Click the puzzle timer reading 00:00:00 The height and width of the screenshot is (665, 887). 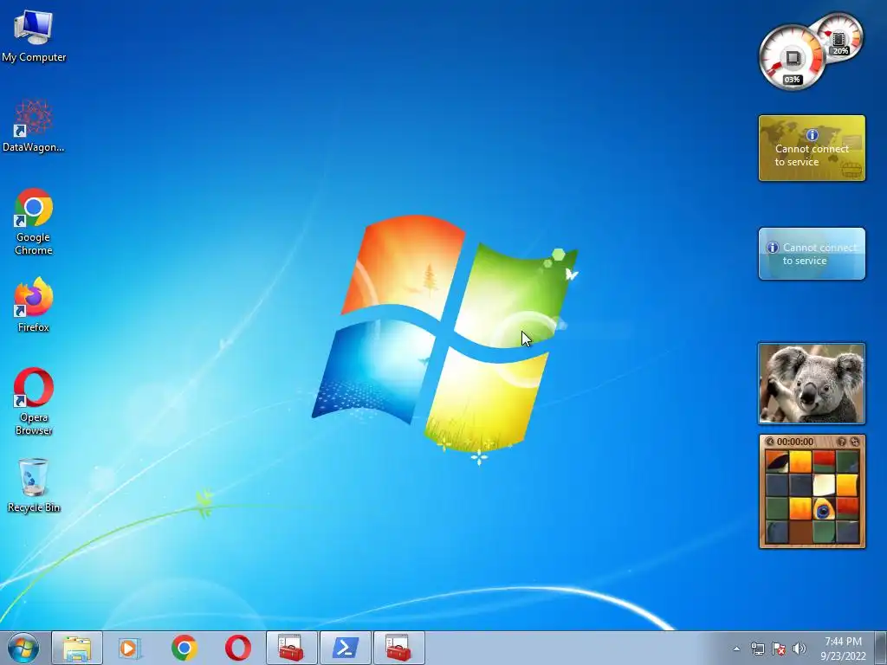[x=795, y=442]
